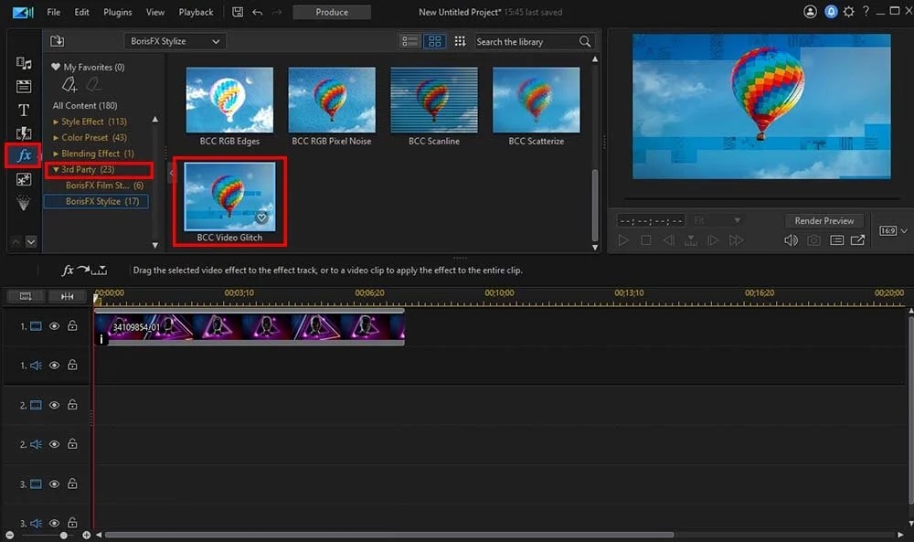Image resolution: width=914 pixels, height=542 pixels.
Task: Select BorisFX Film Style folder
Action: [104, 186]
